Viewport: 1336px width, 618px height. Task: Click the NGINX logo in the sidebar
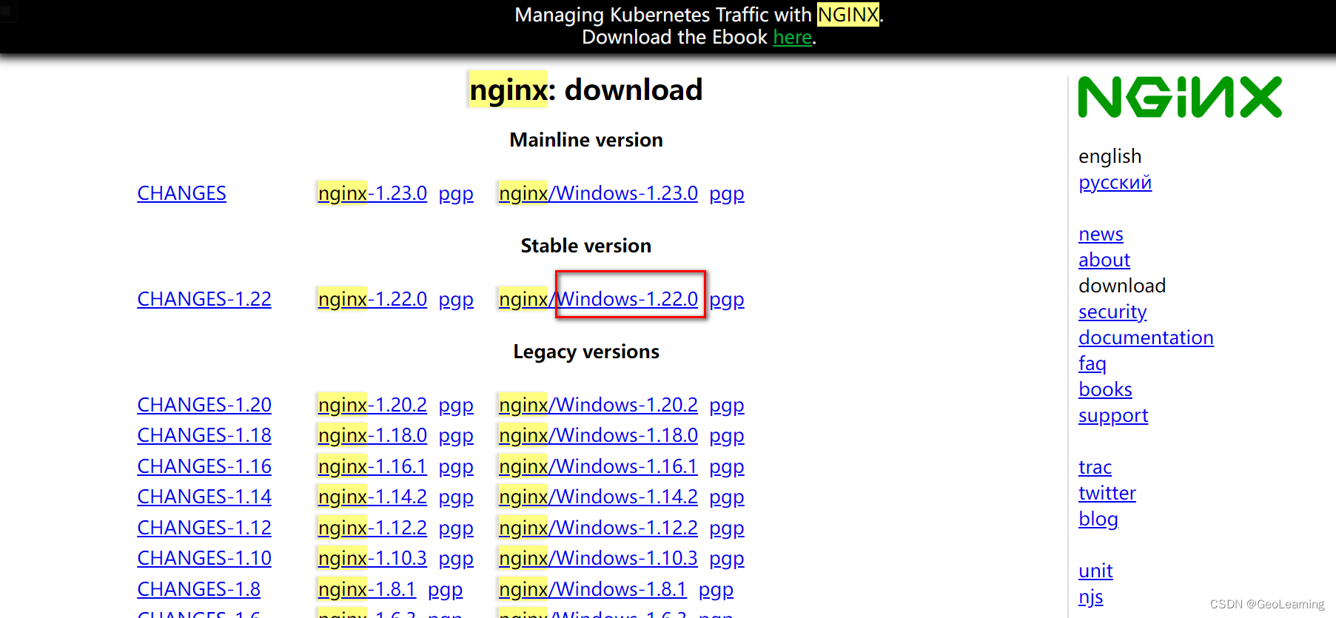(1180, 97)
